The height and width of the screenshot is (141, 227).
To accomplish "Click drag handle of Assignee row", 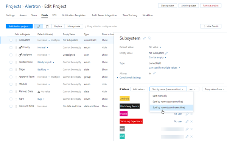I will pos(16,55).
